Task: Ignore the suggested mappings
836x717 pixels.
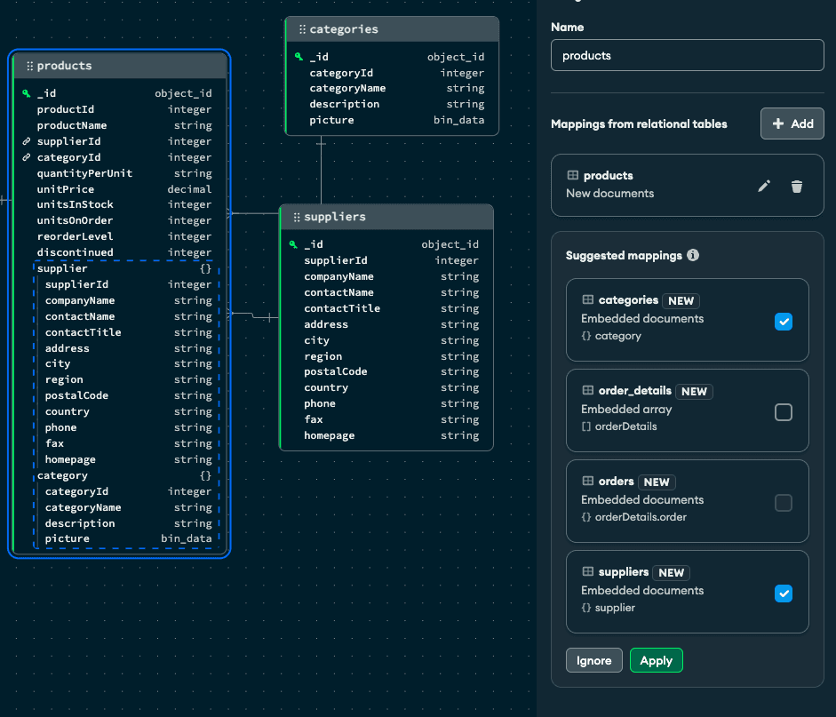Action: tap(593, 660)
